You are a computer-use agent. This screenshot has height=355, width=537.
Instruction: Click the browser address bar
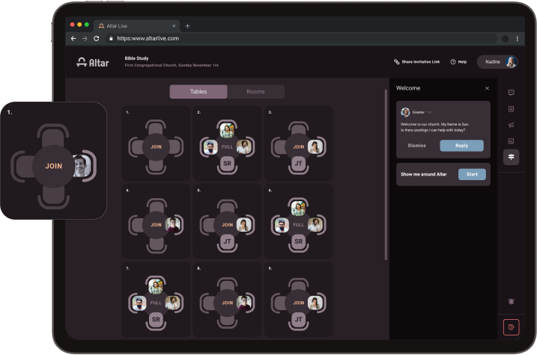(300, 38)
